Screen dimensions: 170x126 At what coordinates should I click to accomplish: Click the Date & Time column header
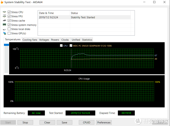(54, 13)
